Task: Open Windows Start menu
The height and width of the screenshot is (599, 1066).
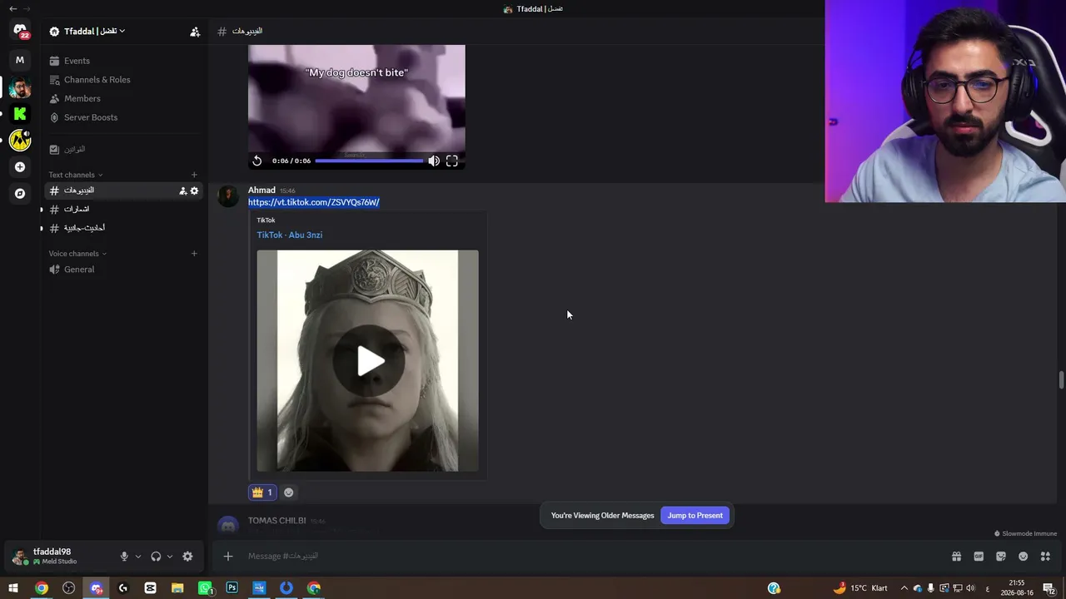Action: coord(13,588)
